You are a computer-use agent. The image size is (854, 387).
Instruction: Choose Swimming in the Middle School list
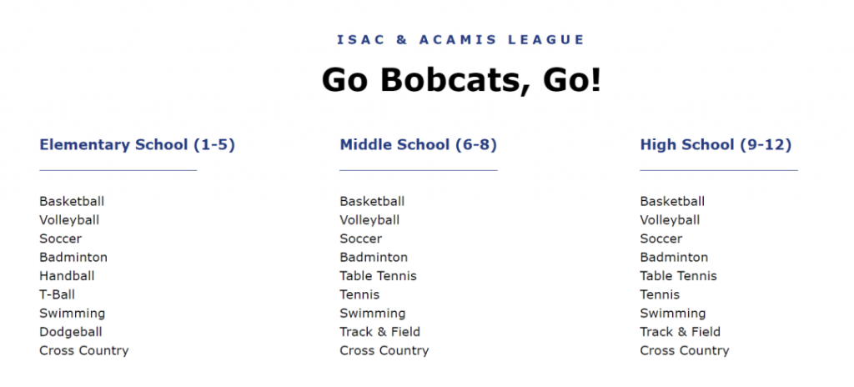373,314
